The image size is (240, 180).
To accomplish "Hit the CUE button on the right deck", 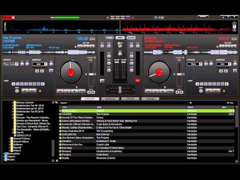I will click(x=148, y=91).
